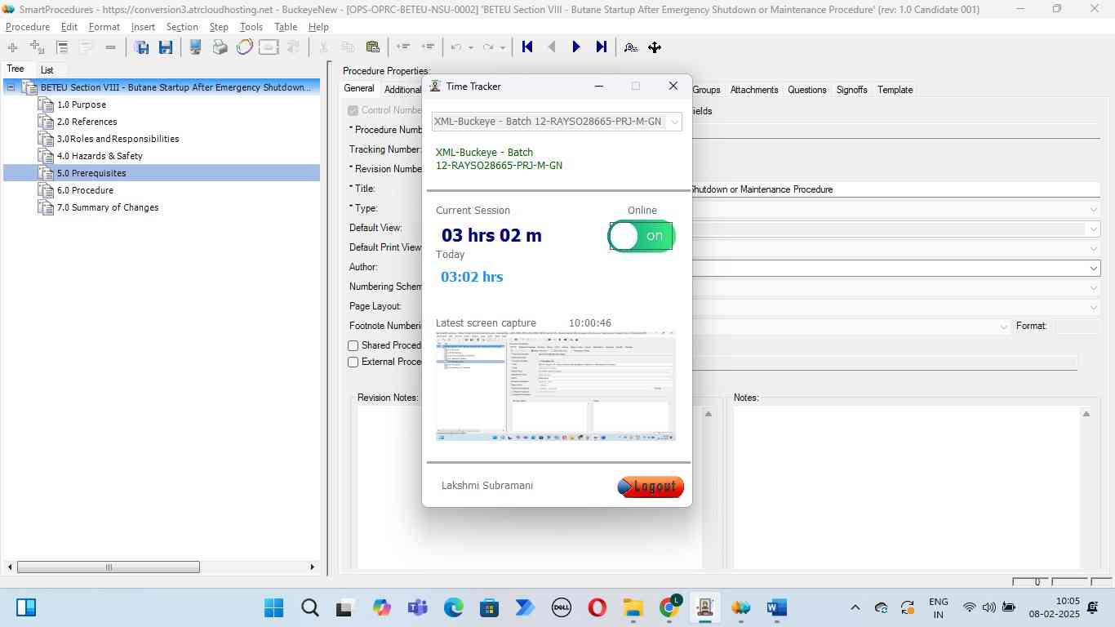Select 6.0 Procedure in the tree
Viewport: 1115px width, 627px height.
85,190
